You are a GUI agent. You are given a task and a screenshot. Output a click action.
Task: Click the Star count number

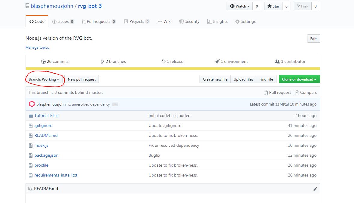coord(286,6)
